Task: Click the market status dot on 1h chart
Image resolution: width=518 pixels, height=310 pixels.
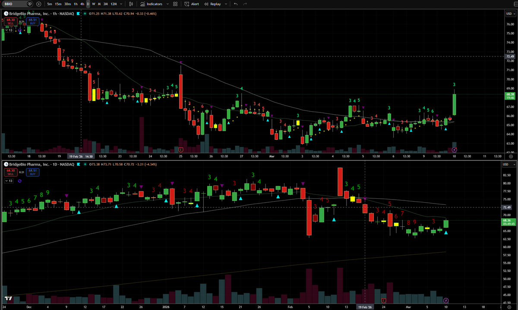Action: tap(85, 14)
